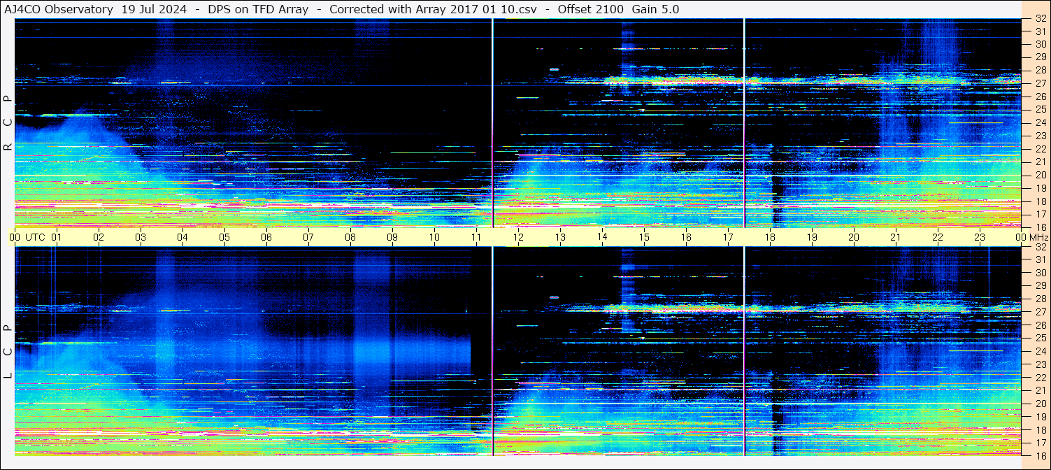Click the Gain 5.0 value in header
Image resolution: width=1051 pixels, height=470 pixels.
pyautogui.click(x=655, y=9)
